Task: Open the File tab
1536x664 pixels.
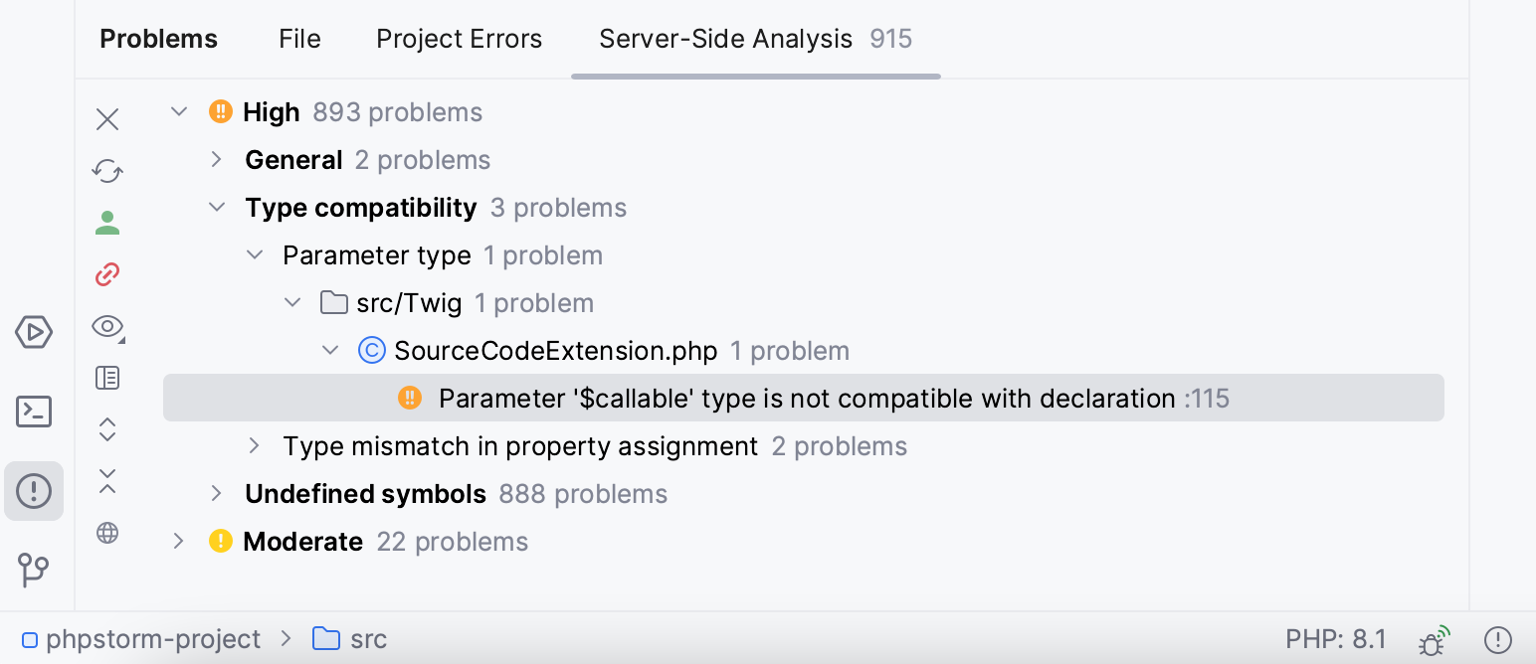Action: pos(298,38)
